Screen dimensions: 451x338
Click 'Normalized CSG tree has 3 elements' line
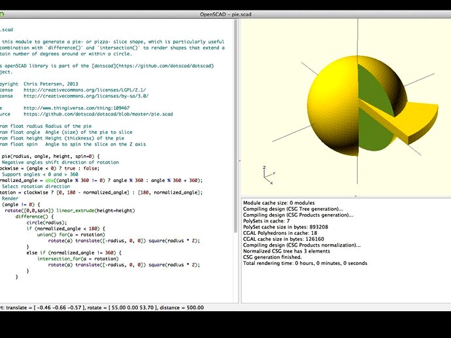click(286, 251)
